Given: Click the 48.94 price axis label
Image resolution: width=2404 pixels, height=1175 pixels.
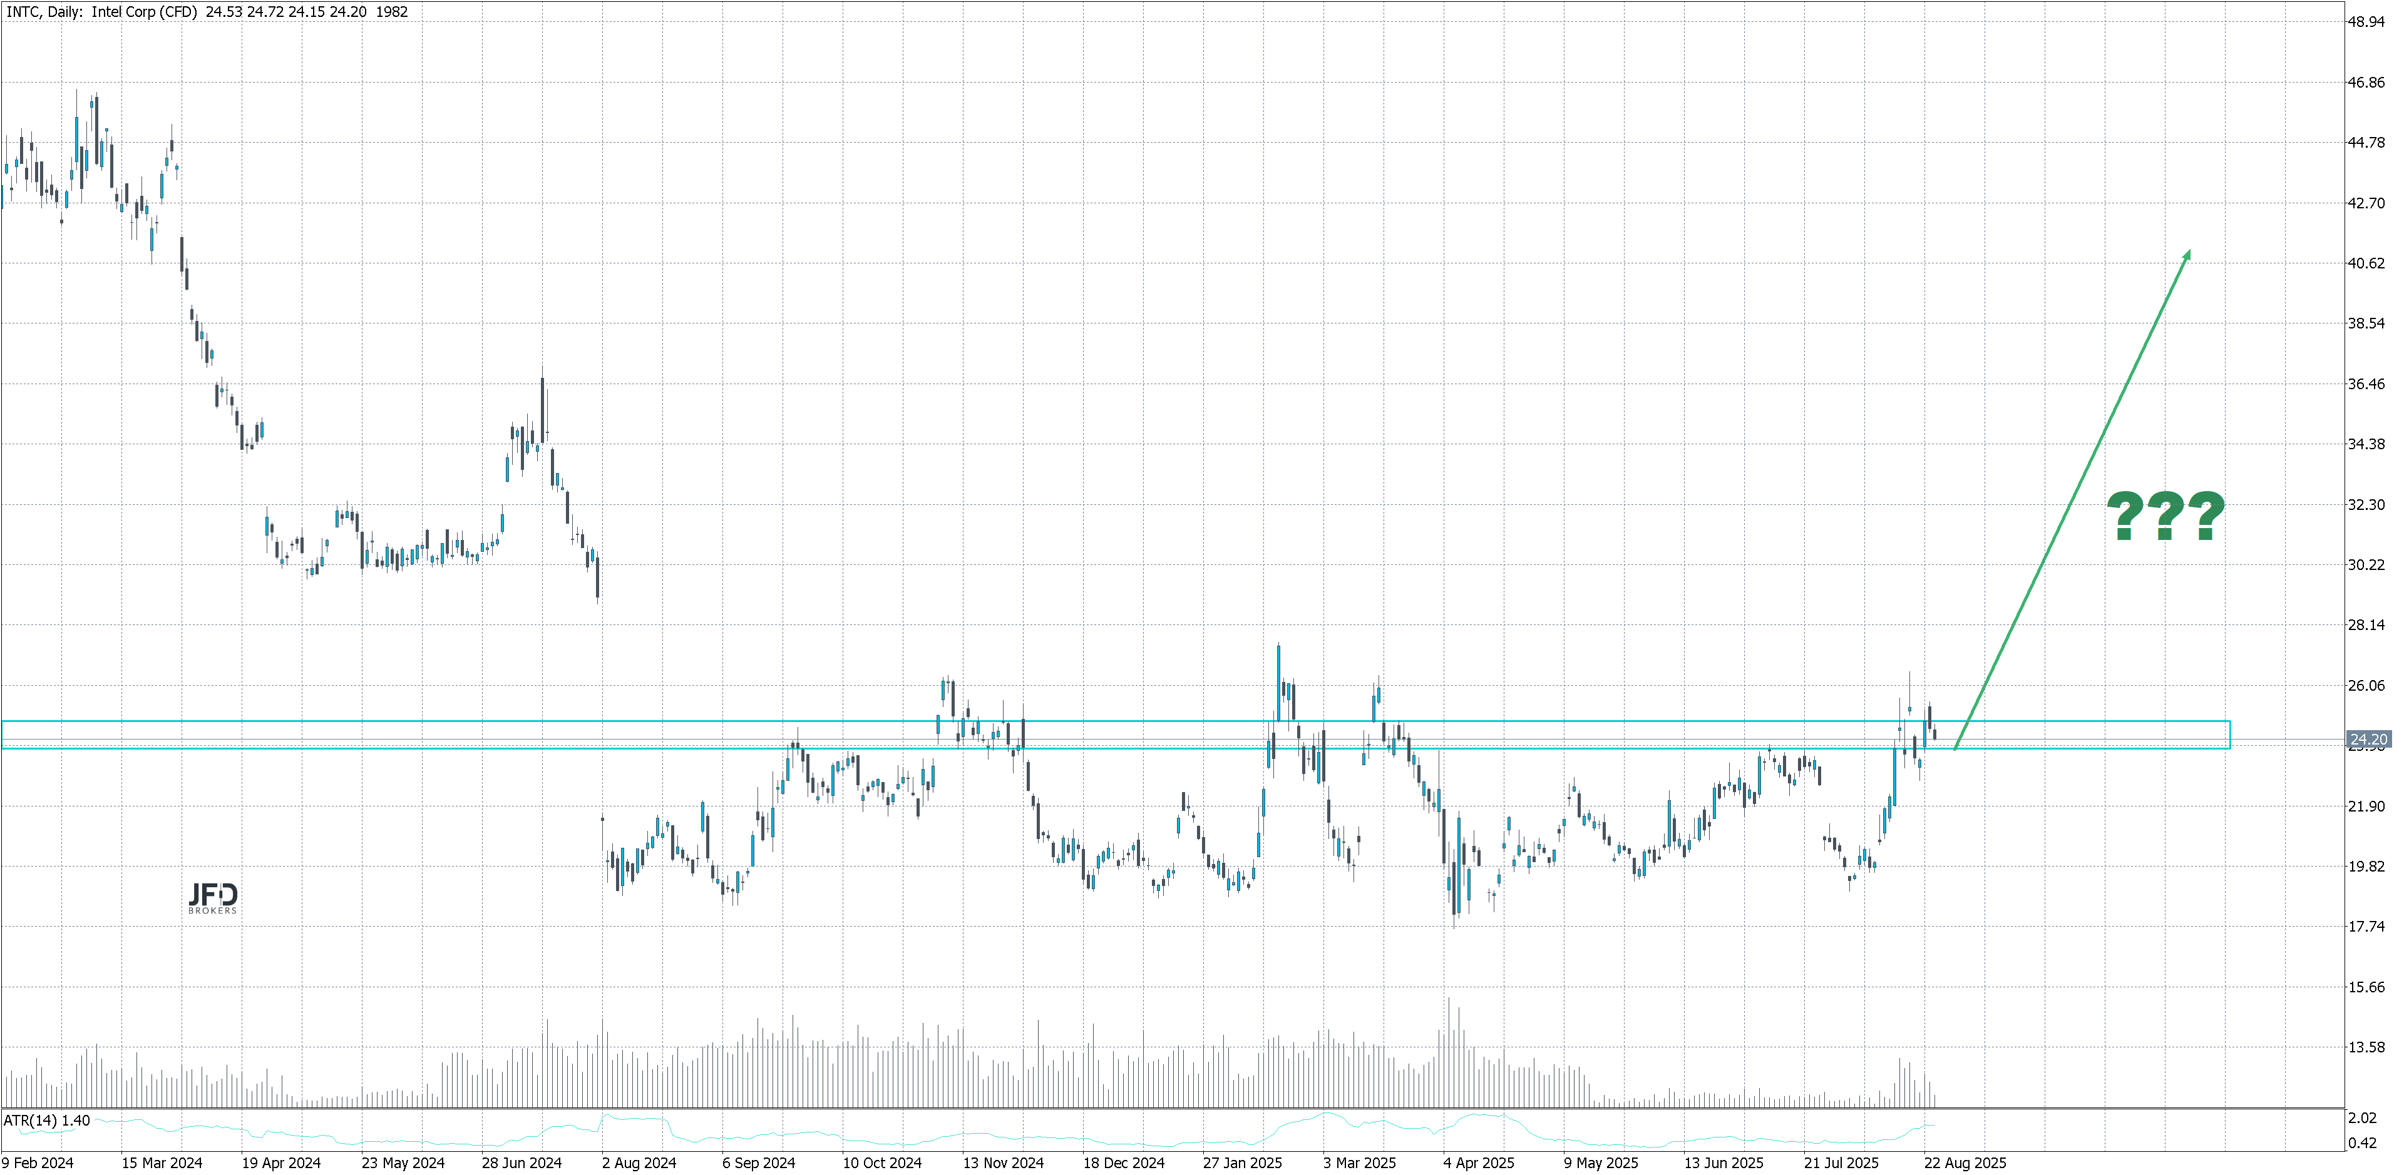Looking at the screenshot, I should tap(2366, 23).
